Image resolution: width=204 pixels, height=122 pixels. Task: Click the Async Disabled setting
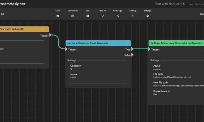click(157, 68)
